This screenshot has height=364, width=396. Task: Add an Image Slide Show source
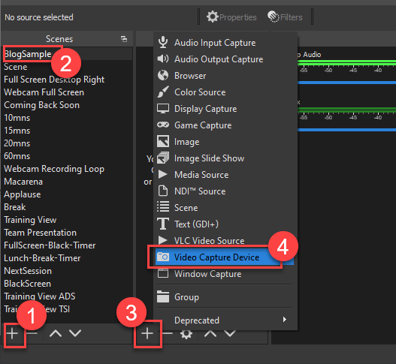click(225, 158)
